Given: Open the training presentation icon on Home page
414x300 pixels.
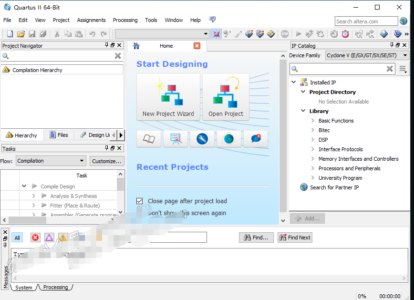Looking at the screenshot, I should (x=176, y=139).
